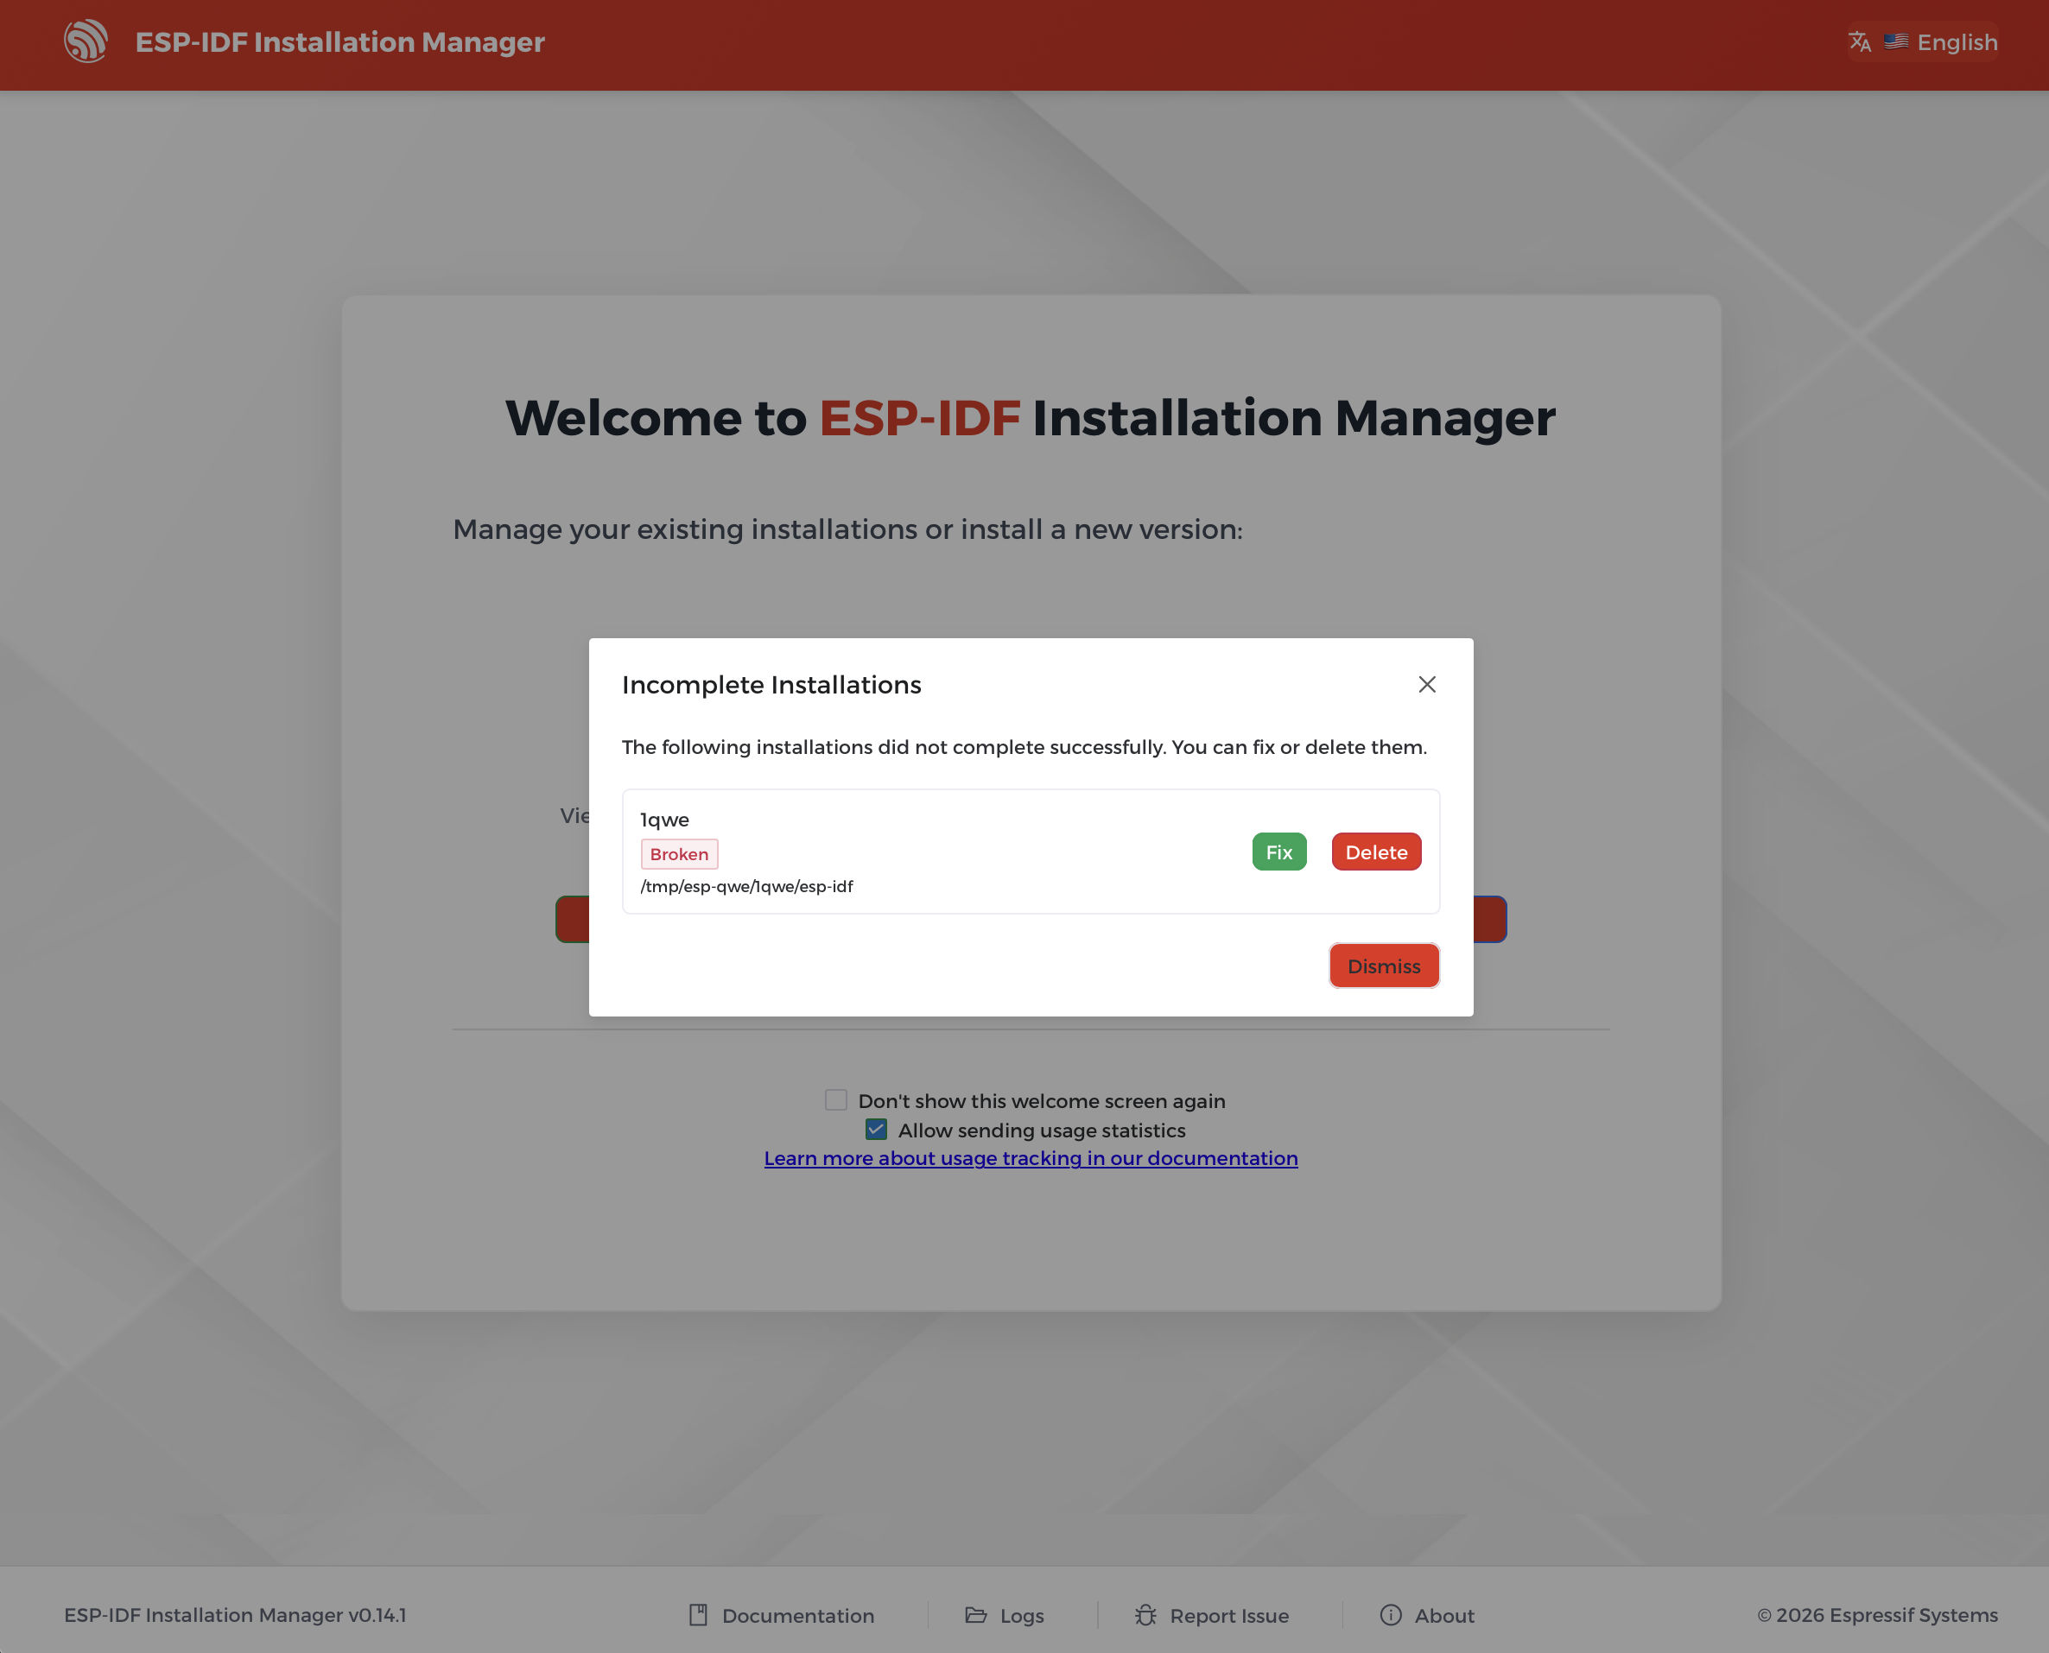Open the Documentation footer link

[782, 1616]
